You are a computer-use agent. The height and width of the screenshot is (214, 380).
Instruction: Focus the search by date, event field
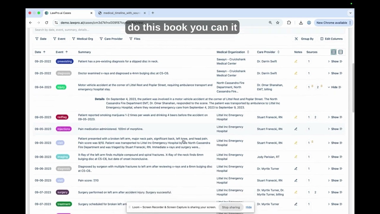click(x=189, y=30)
